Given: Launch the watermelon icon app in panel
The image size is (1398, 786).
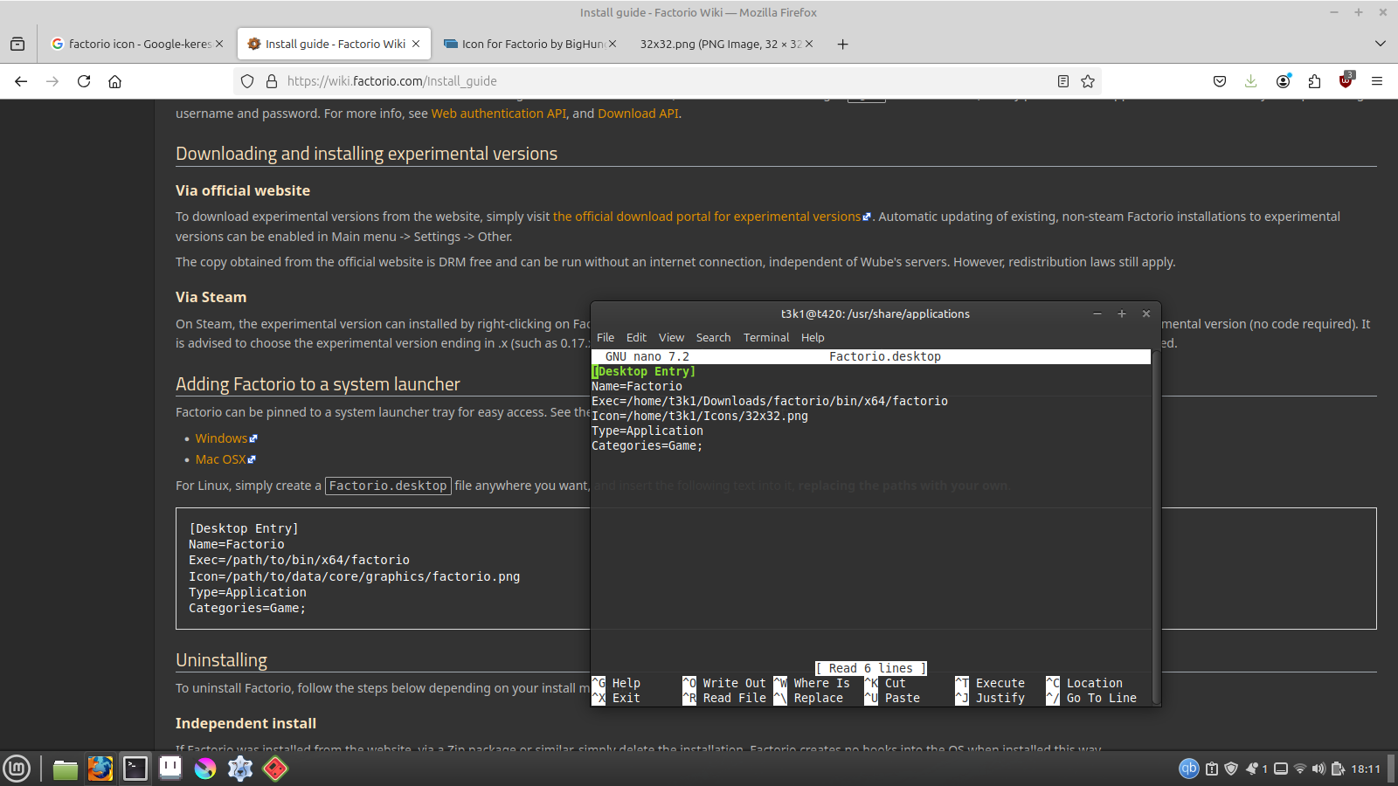Looking at the screenshot, I should (275, 769).
